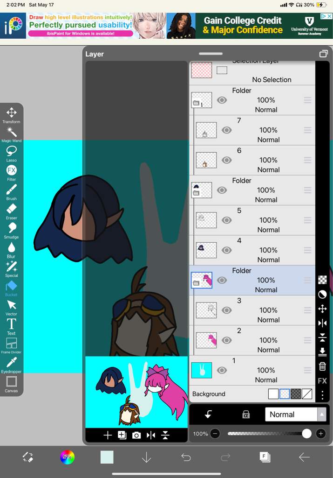Select the Text tool
This screenshot has width=333, height=478.
pos(11,327)
